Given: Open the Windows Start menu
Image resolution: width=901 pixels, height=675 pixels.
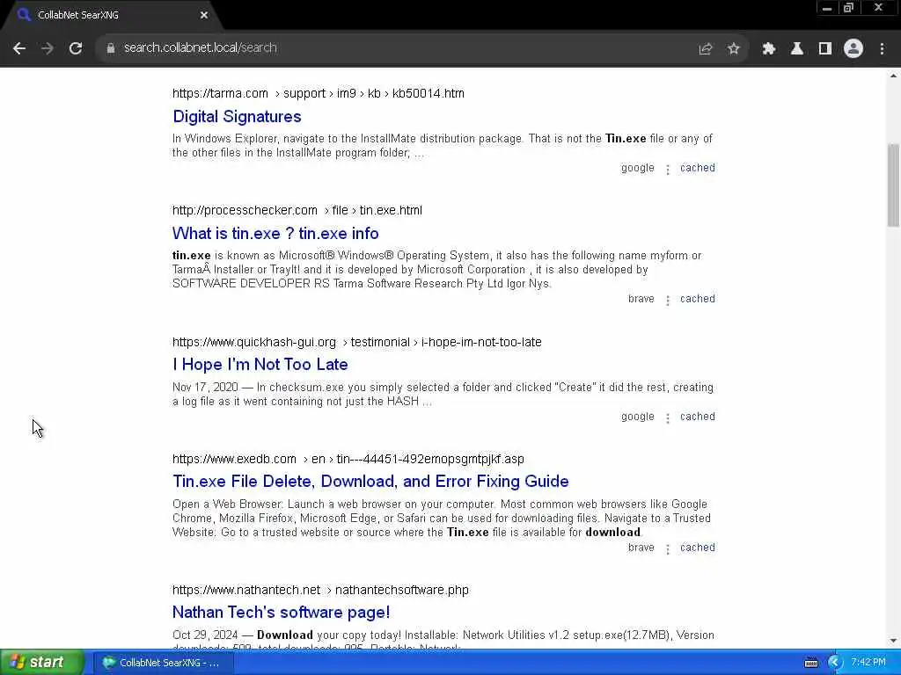Looking at the screenshot, I should click(x=41, y=663).
